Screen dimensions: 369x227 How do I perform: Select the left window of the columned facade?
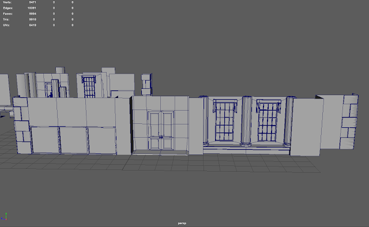tap(224, 120)
